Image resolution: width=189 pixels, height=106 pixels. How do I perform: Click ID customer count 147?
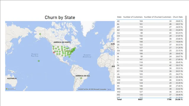pyautogui.click(x=141, y=59)
